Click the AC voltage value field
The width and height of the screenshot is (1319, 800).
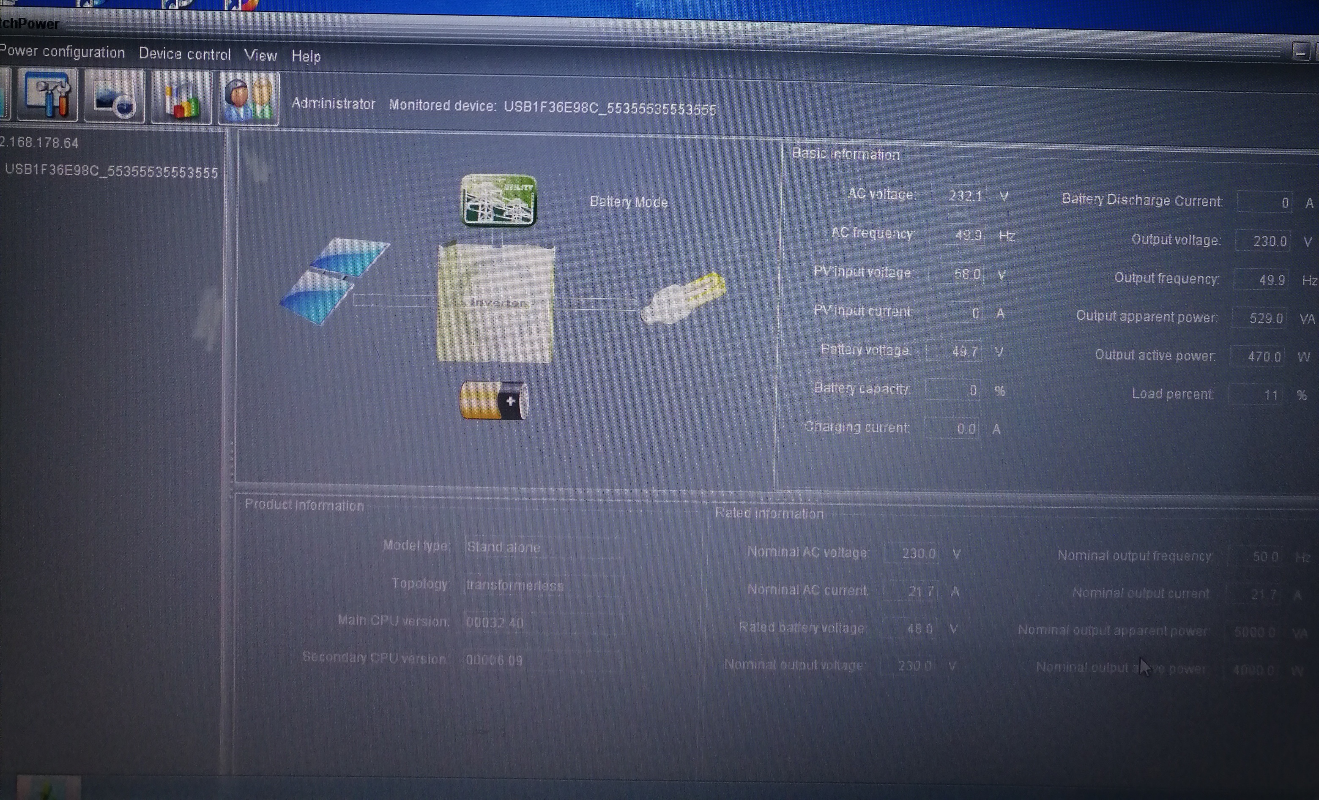958,195
